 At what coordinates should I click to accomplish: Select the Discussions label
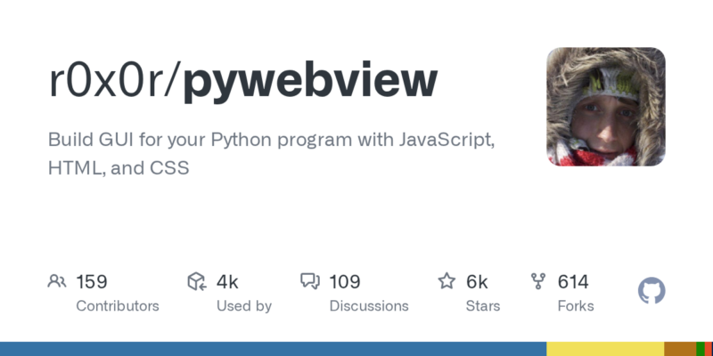tap(369, 306)
